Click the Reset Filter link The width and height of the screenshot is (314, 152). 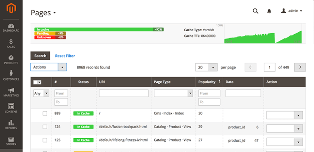click(x=65, y=56)
